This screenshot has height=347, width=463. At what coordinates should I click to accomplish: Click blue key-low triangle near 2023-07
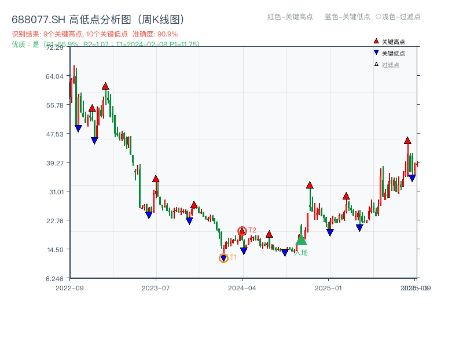coord(149,215)
